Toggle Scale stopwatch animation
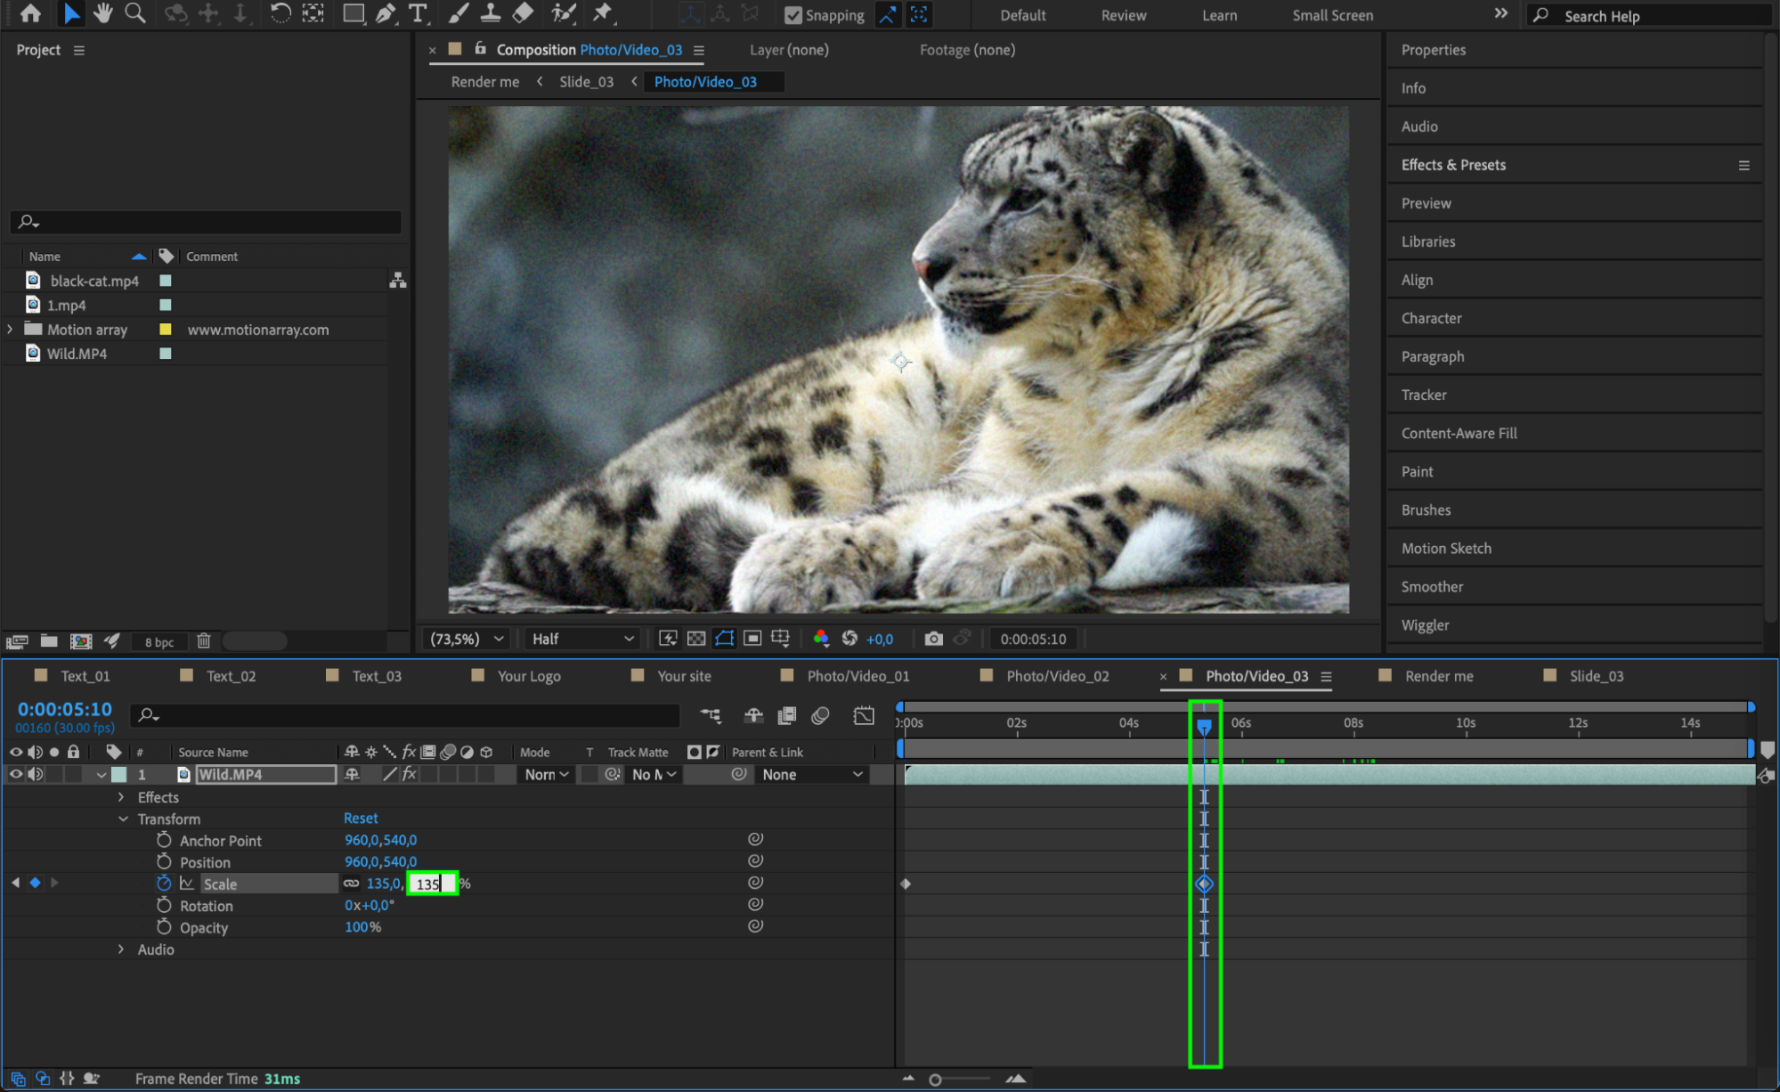Image resolution: width=1780 pixels, height=1092 pixels. click(164, 884)
